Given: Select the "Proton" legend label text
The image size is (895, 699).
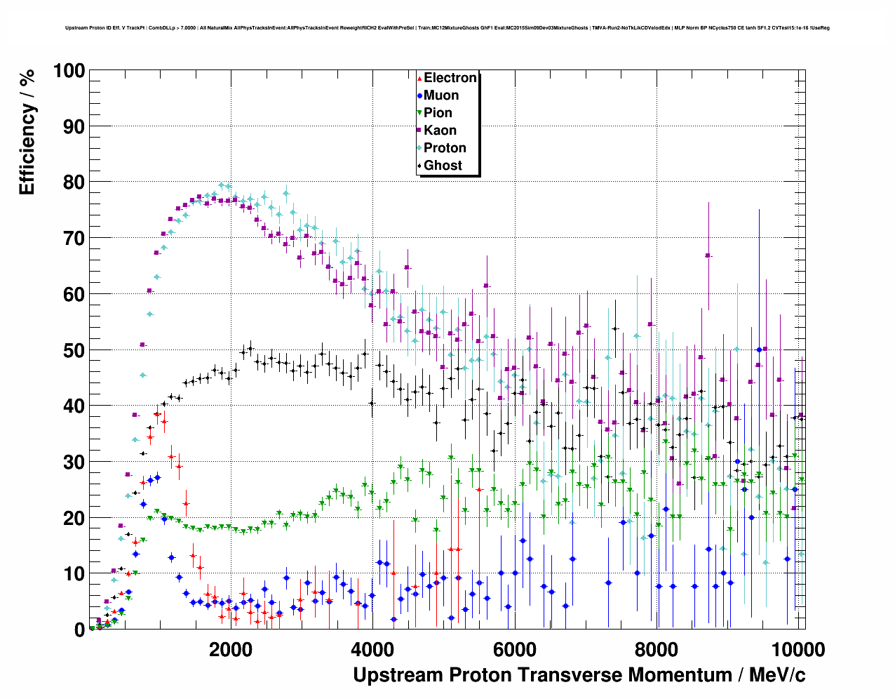Looking at the screenshot, I should pyautogui.click(x=445, y=148).
